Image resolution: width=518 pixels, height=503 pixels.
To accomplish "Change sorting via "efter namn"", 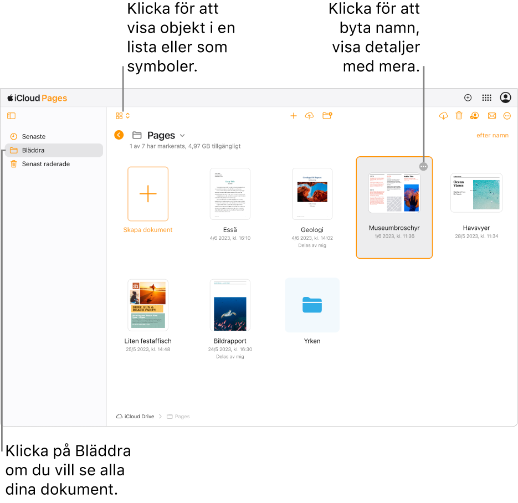I will point(492,135).
